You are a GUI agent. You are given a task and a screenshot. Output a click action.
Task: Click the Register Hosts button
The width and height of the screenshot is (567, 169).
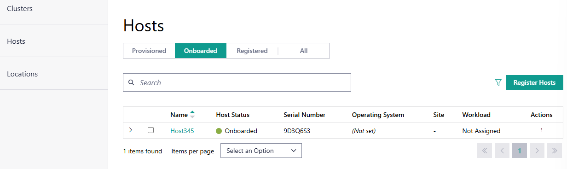[x=534, y=82]
